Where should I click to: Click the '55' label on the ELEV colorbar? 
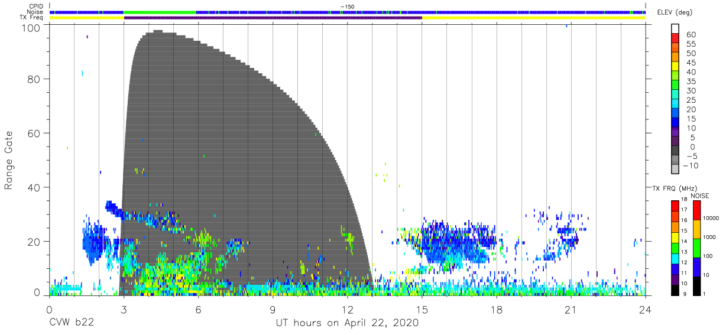[691, 44]
